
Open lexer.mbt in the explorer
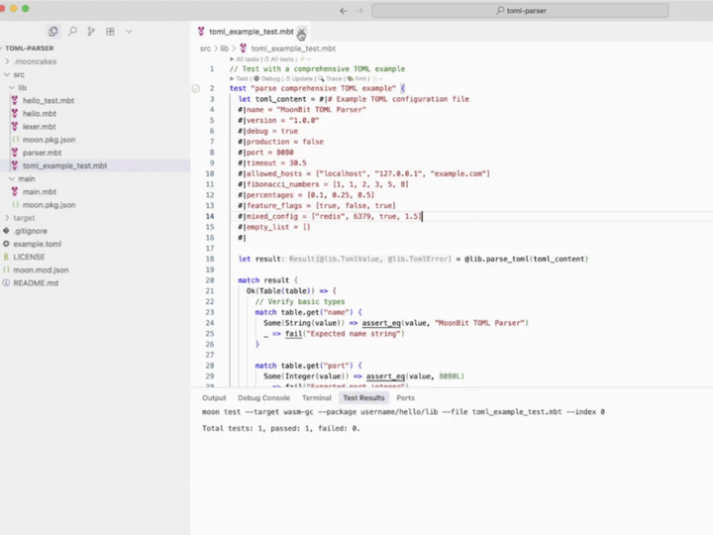(39, 127)
